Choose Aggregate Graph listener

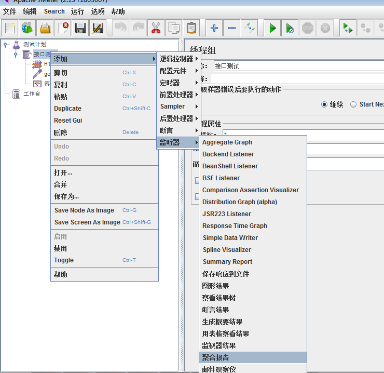click(253, 142)
